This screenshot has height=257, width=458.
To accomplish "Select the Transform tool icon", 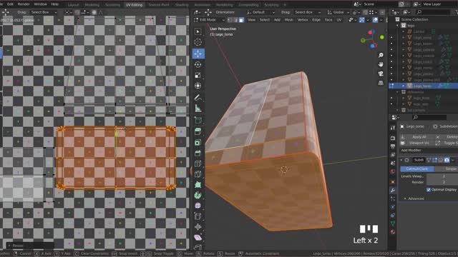I will point(198,86).
